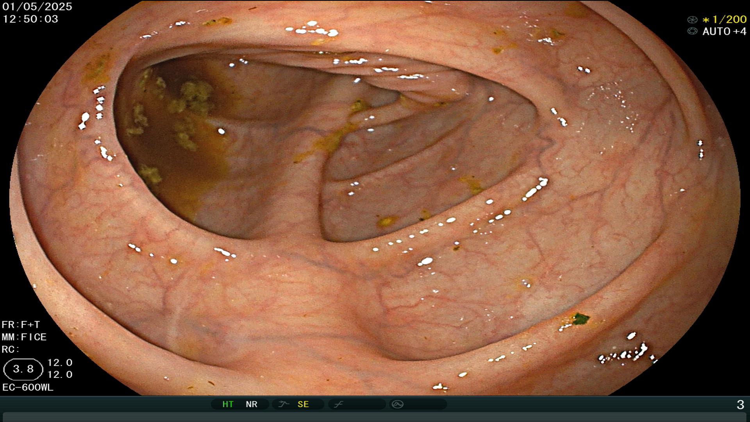The height and width of the screenshot is (422, 750).
Task: Click the date 01/05/2025
Action: [37, 7]
